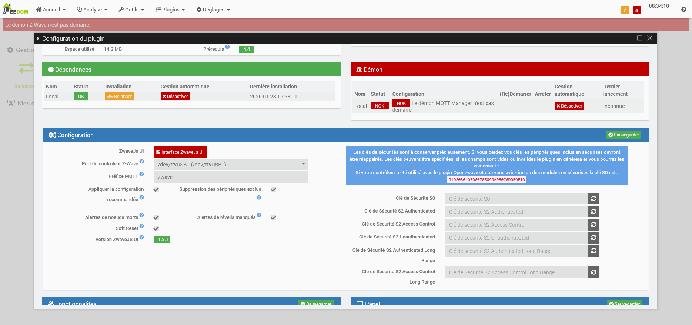
Task: Click the 14.2 MB space value
Action: [113, 49]
